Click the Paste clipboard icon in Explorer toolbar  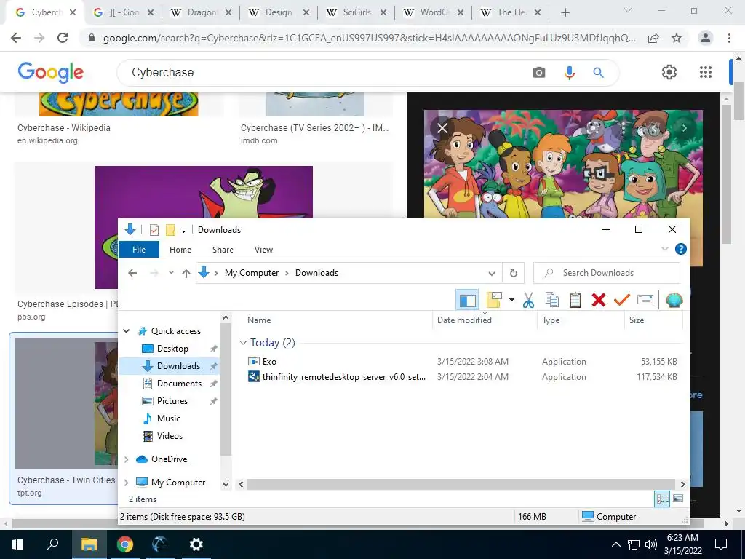click(x=575, y=300)
